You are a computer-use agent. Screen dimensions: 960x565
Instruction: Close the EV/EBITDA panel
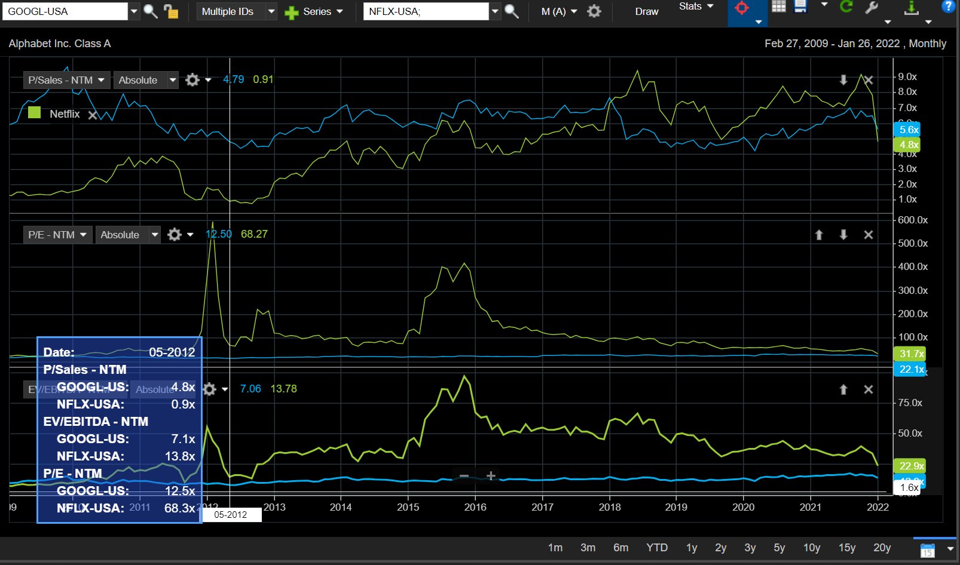point(869,389)
